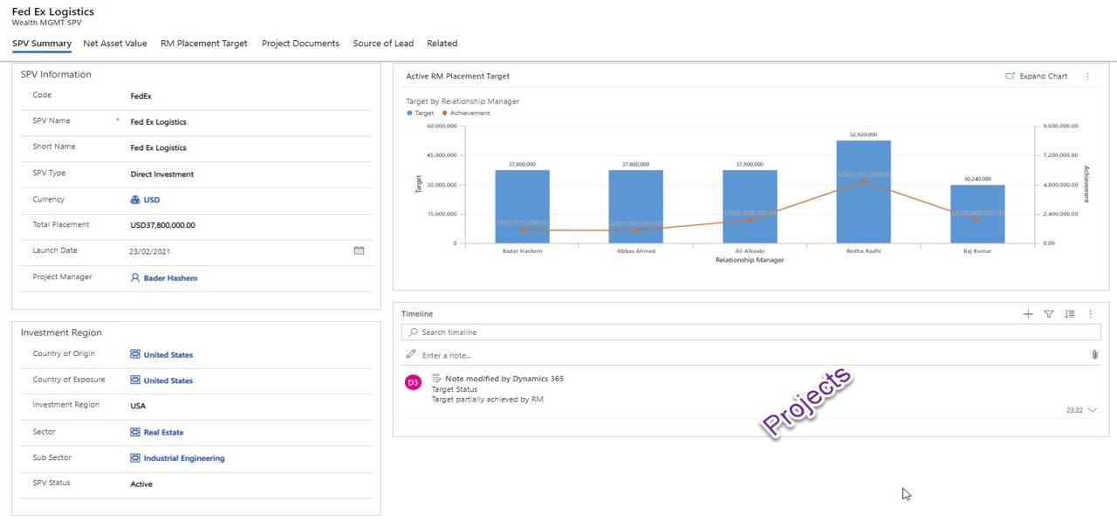The width and height of the screenshot is (1117, 521).
Task: Click the Search timeline field
Action: coord(750,332)
